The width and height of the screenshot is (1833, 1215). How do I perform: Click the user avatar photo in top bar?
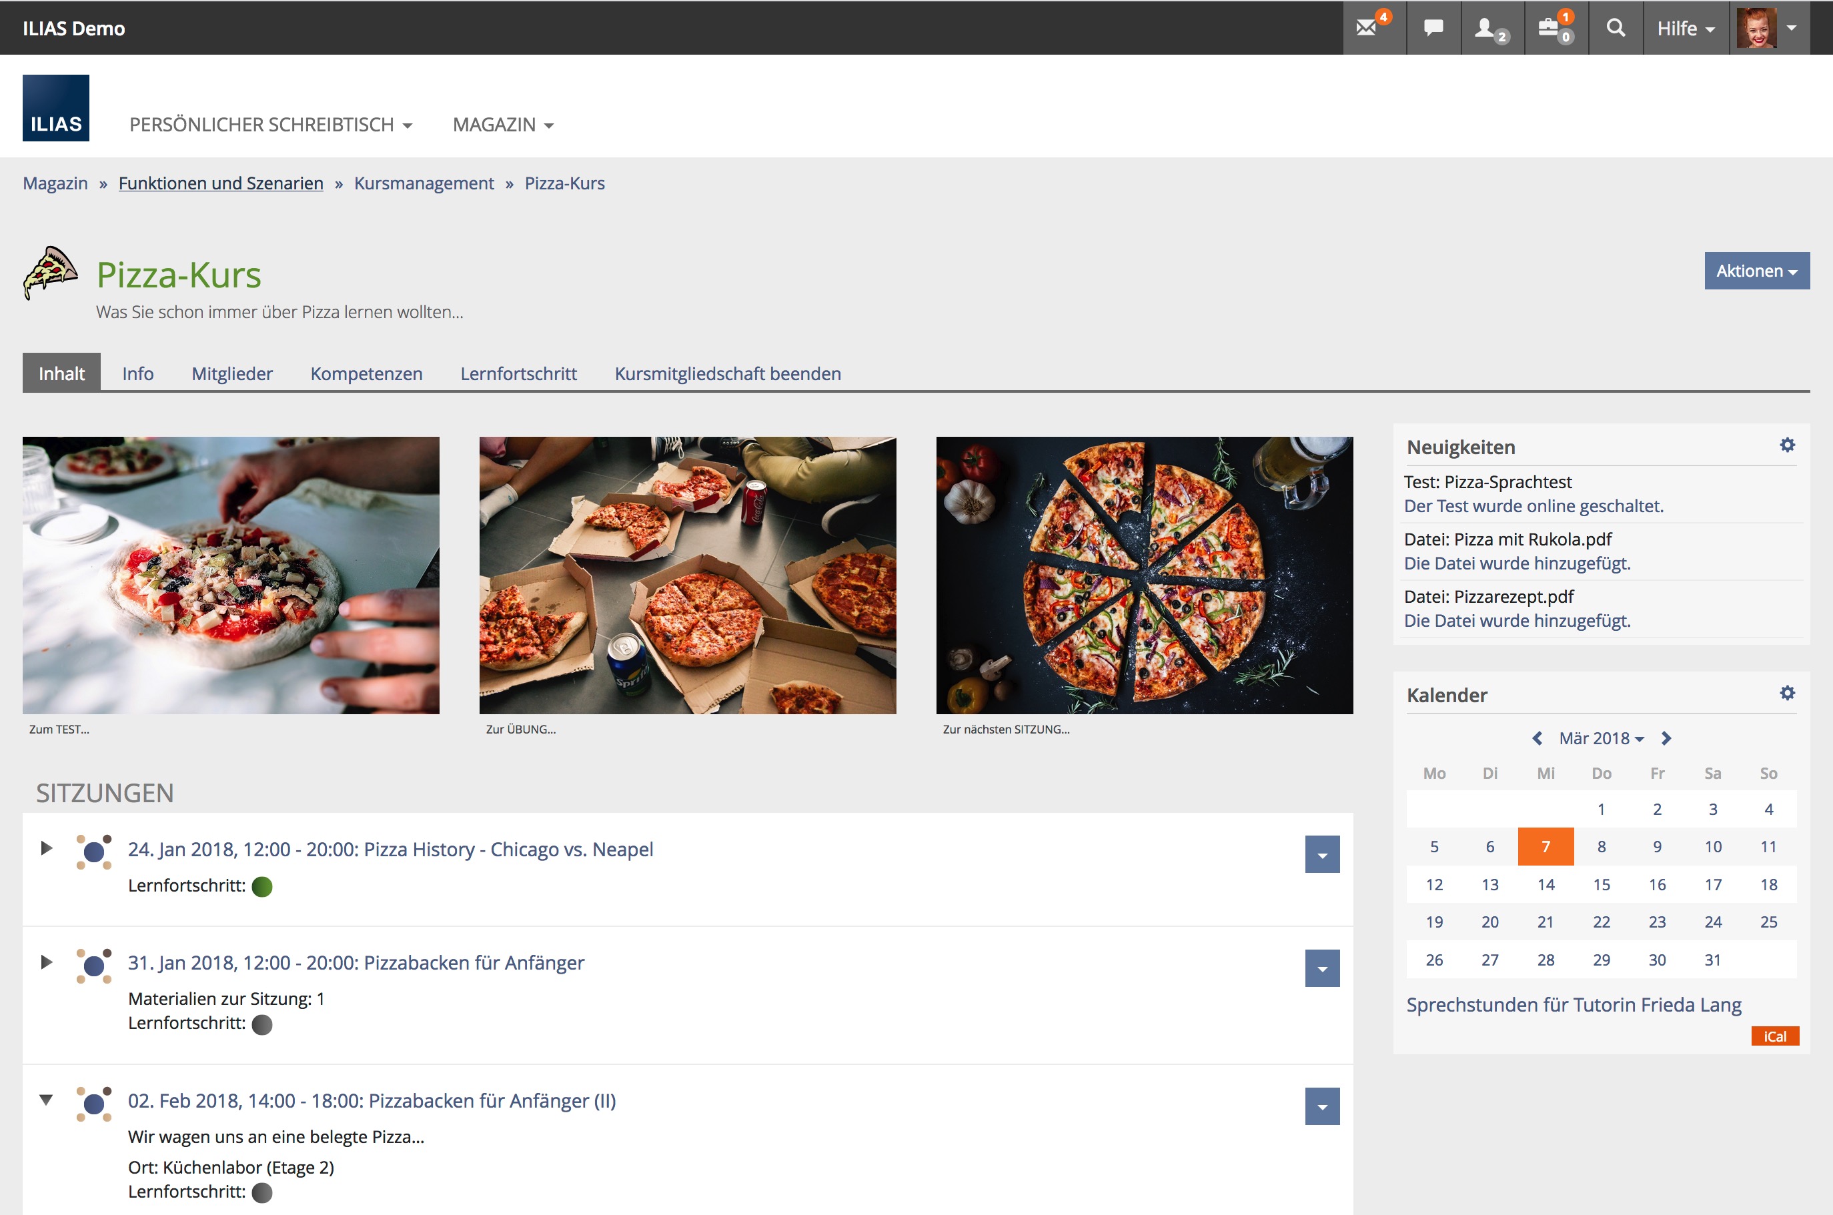tap(1756, 28)
